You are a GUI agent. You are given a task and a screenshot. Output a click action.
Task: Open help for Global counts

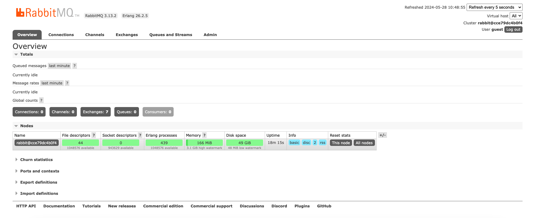click(x=41, y=100)
